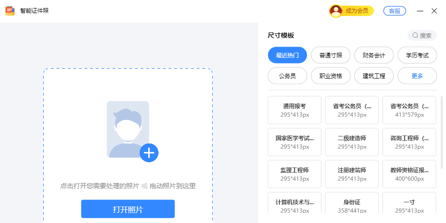Click the blue plus add-photo icon
The width and height of the screenshot is (446, 223).
click(149, 153)
